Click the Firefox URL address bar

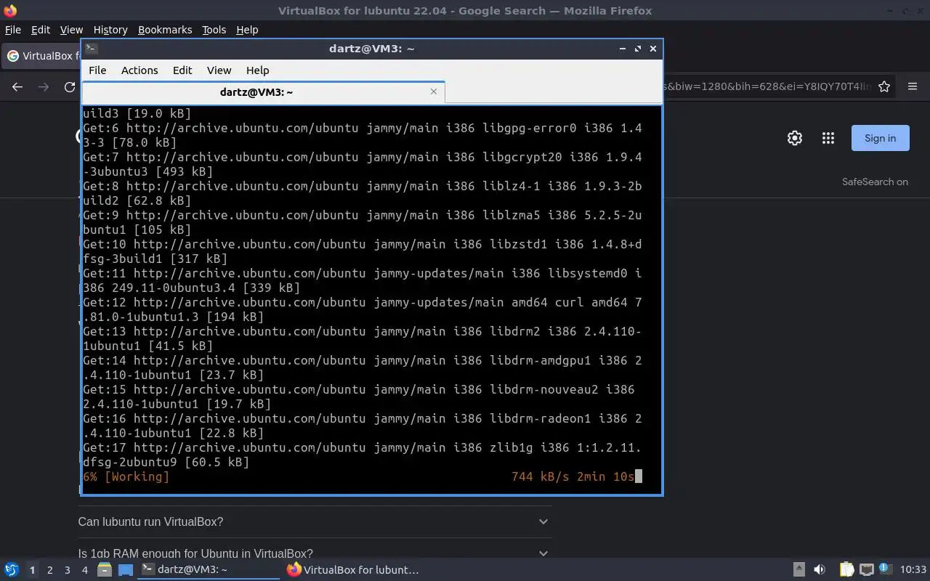tap(767, 86)
